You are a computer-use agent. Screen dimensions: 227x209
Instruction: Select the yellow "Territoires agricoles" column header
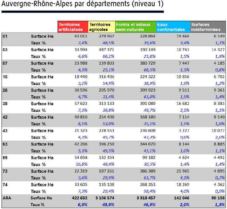101,27
